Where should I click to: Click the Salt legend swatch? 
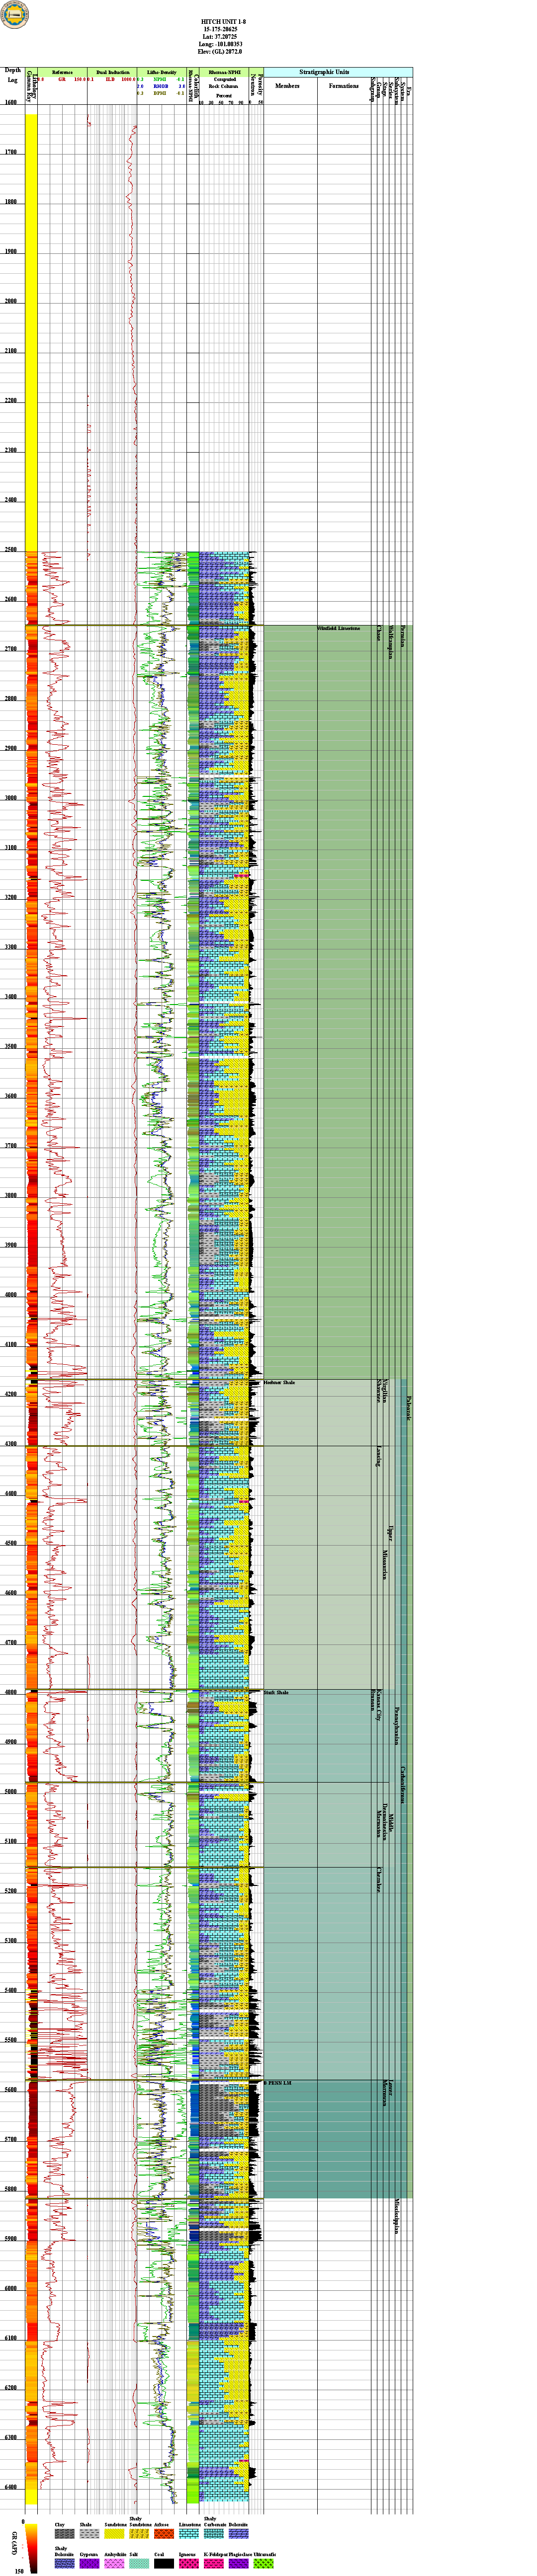coord(139,2564)
